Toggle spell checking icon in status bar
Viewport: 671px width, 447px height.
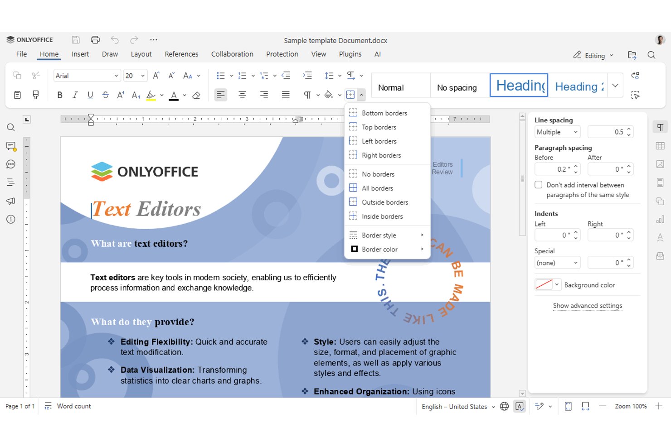click(520, 406)
